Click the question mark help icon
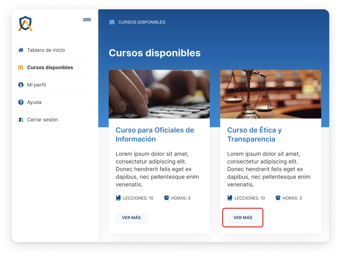 point(21,102)
